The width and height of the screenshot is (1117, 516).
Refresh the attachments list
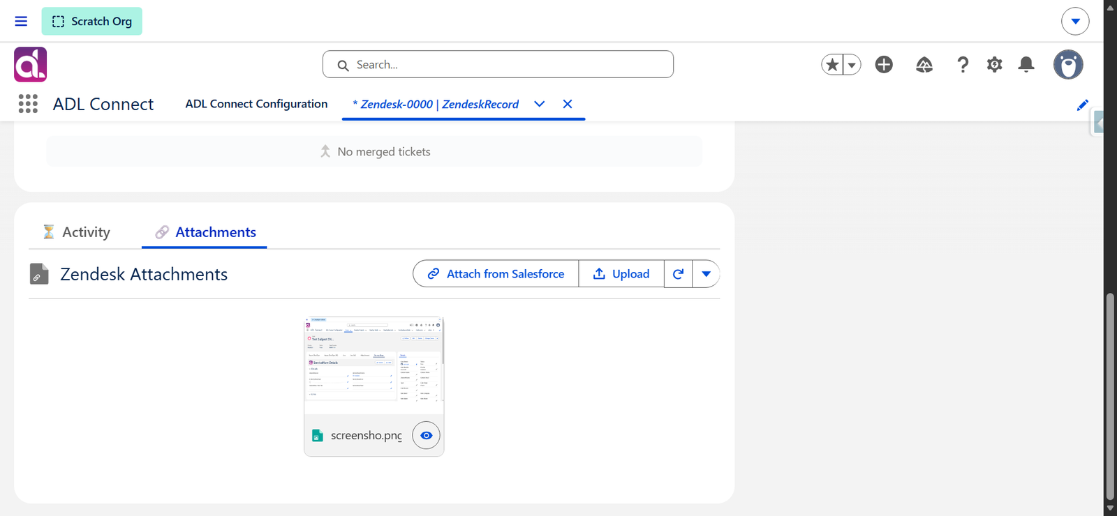[x=678, y=274]
